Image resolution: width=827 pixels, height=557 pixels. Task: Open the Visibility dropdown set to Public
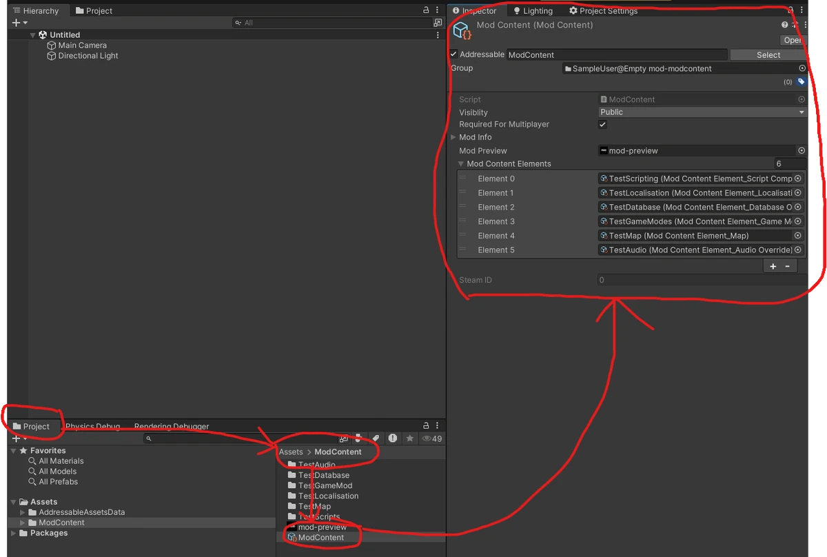pos(702,112)
